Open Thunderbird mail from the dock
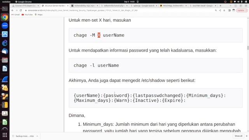This screenshot has width=249, height=140. click(x=5, y=51)
